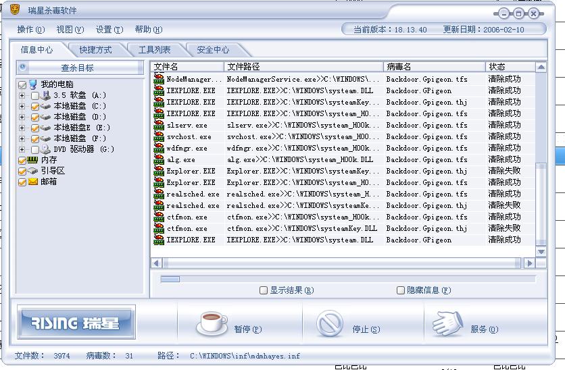Expand the 3.5 软盘 (A:) tree node
The width and height of the screenshot is (565, 370).
[x=22, y=95]
